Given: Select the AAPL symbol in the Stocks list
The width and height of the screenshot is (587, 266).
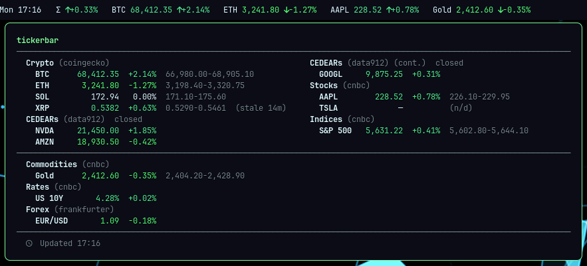Looking at the screenshot, I should pyautogui.click(x=328, y=97).
